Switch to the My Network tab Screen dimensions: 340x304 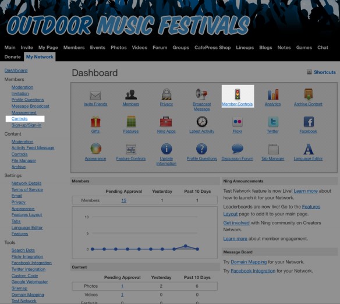tap(40, 57)
